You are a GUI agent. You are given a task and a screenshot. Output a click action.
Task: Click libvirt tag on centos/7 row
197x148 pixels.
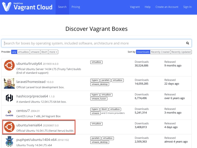pos(104,109)
